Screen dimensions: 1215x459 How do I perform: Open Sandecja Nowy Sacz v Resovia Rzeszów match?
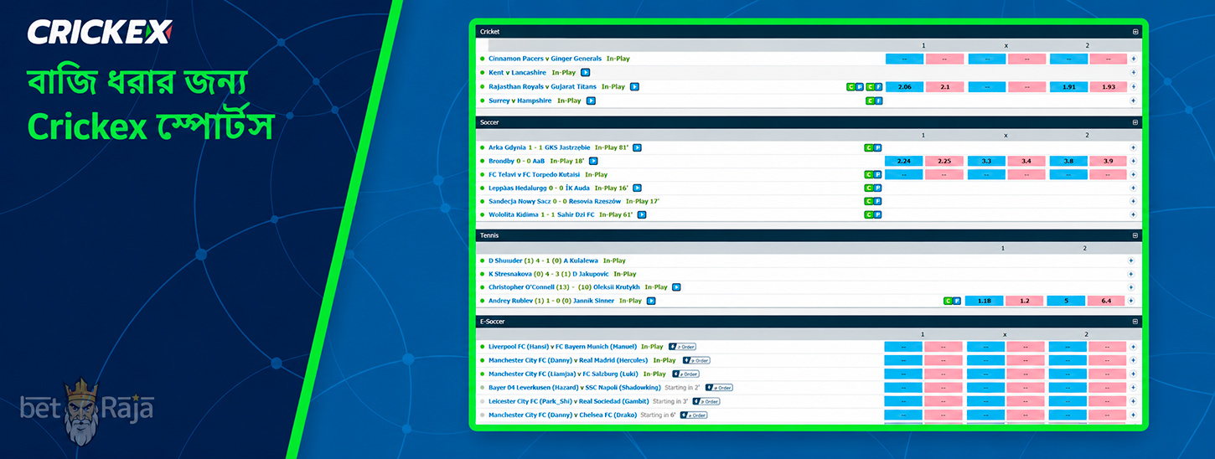pos(555,202)
